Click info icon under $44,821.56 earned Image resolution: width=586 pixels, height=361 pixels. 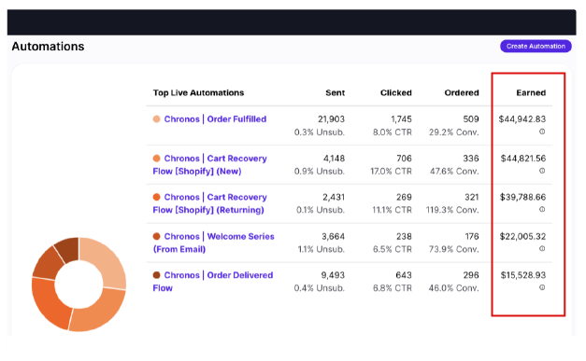pos(542,171)
